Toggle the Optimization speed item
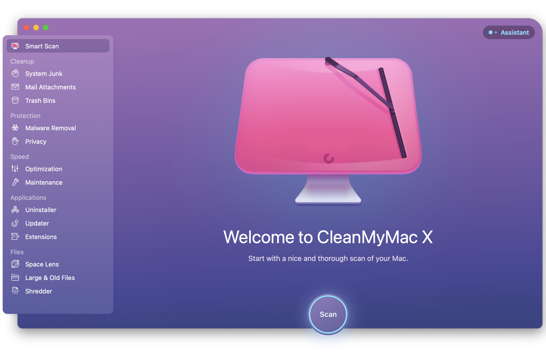Image resolution: width=546 pixels, height=364 pixels. (x=43, y=168)
